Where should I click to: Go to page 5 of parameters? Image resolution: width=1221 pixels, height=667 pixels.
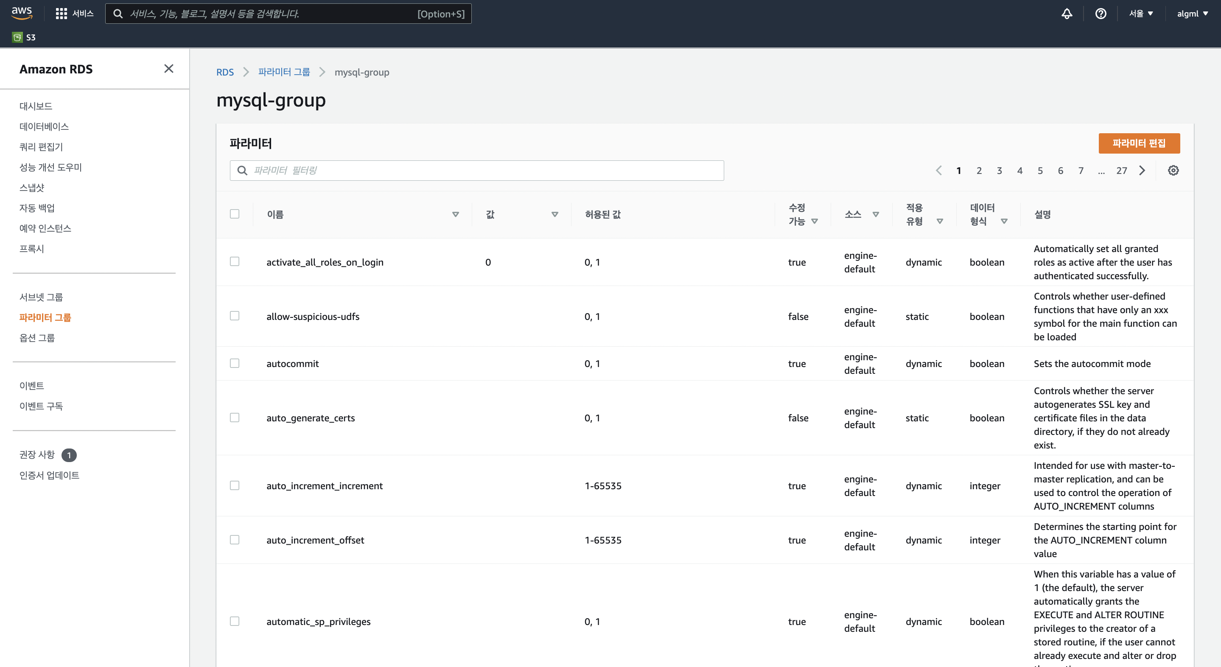click(x=1040, y=171)
